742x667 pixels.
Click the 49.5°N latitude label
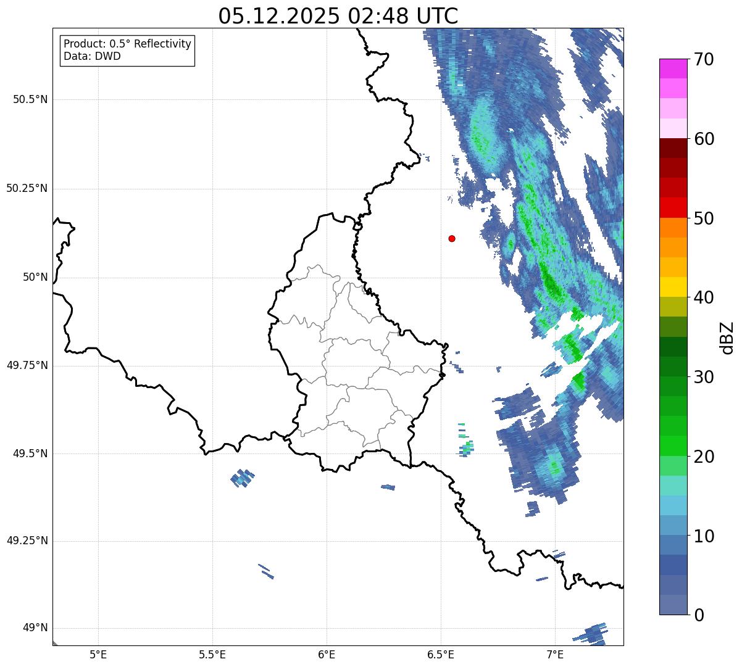[30, 454]
